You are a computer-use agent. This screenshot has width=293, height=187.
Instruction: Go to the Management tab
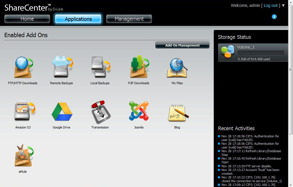[129, 19]
